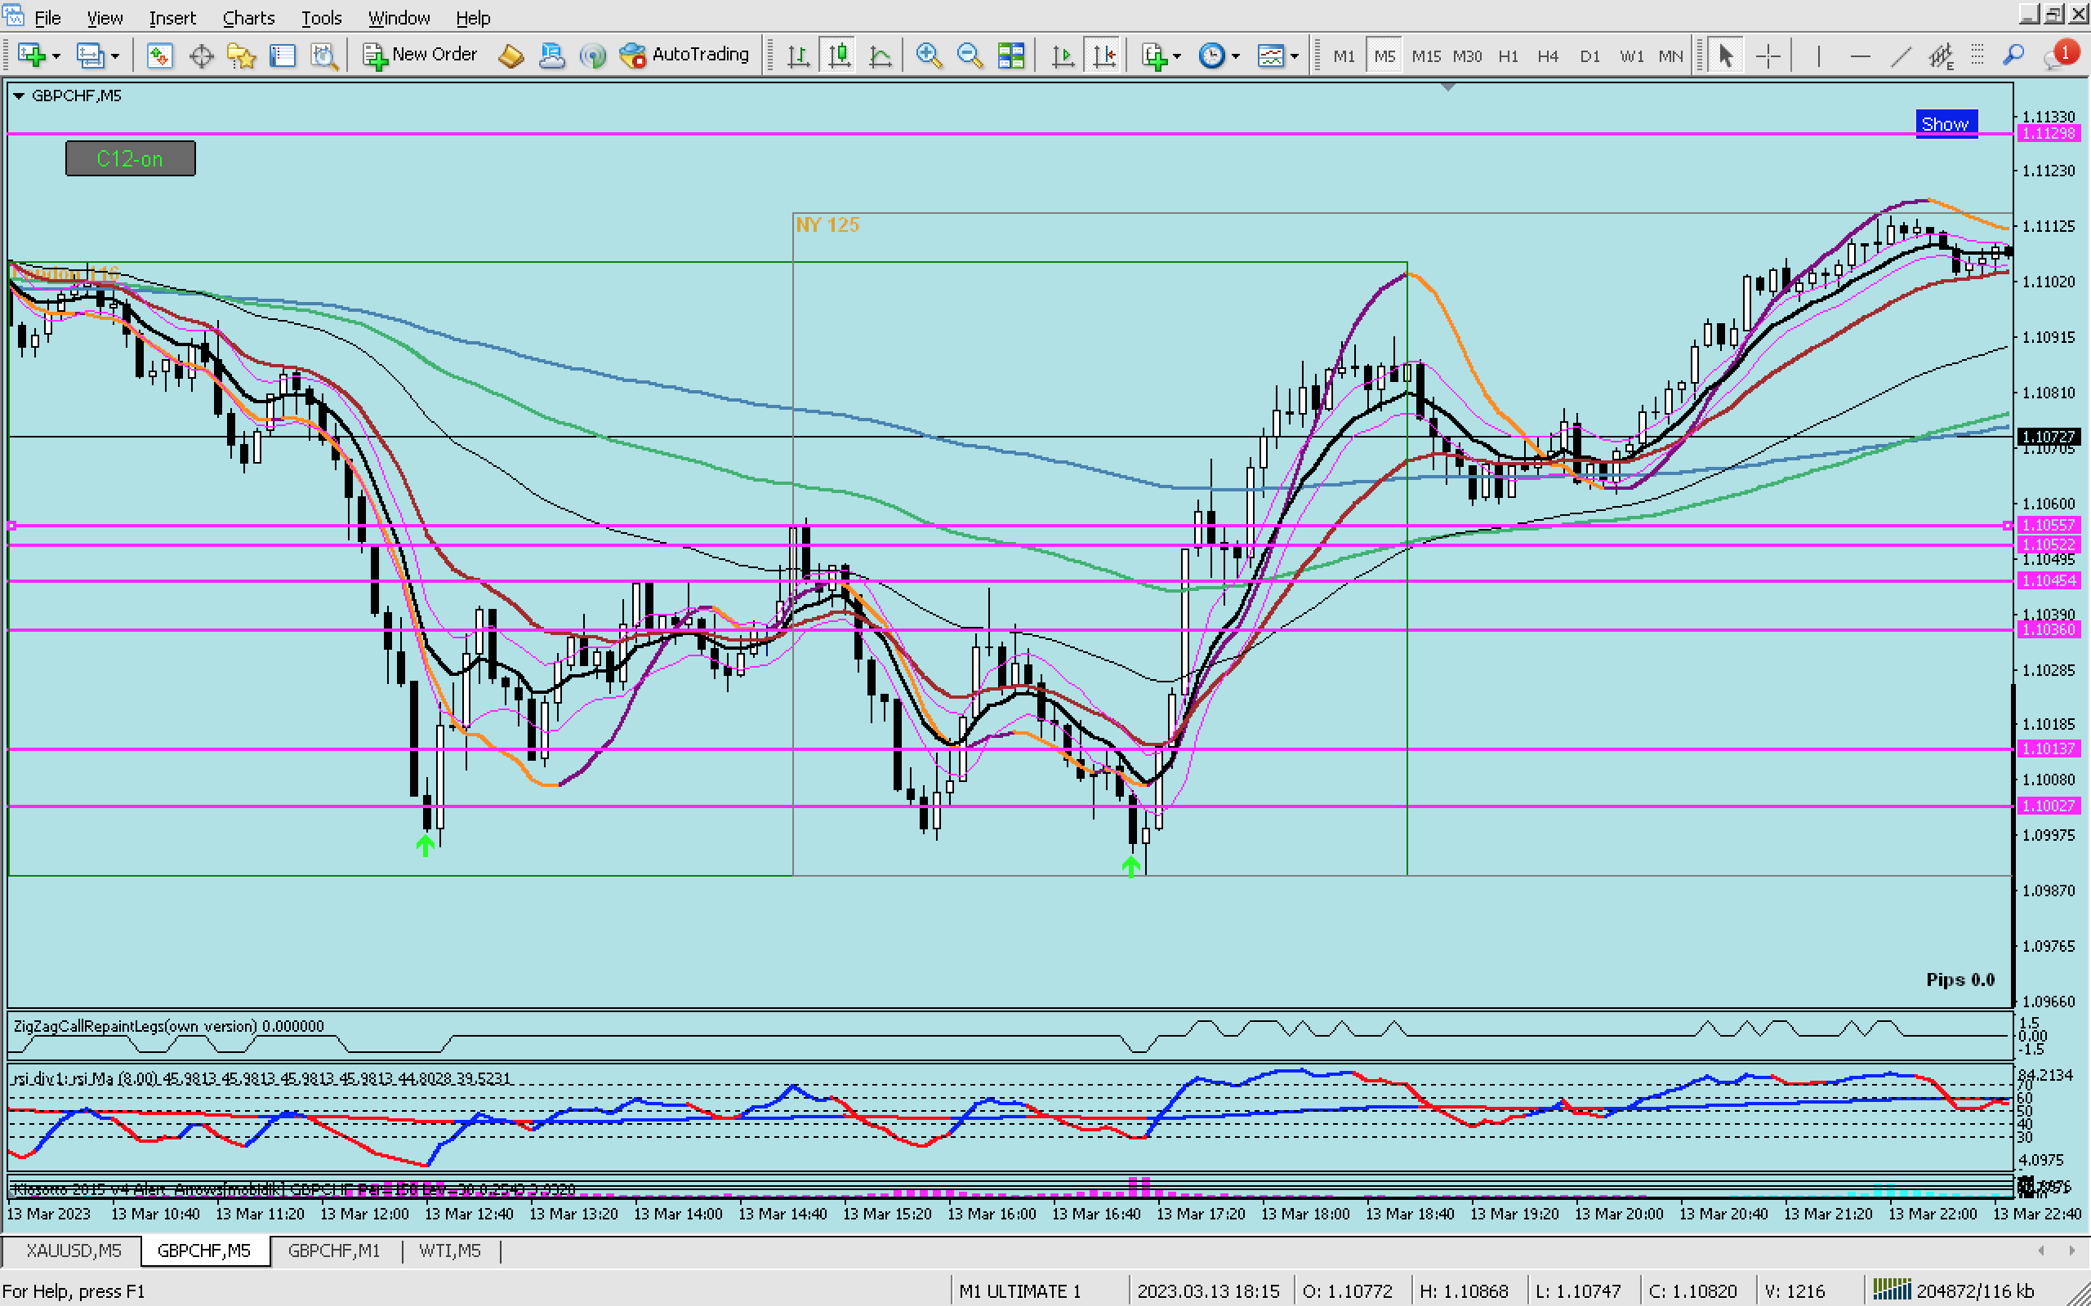Click the Zoom In magnifier icon

point(928,56)
